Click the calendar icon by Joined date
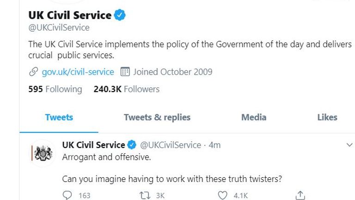355x200 pixels. pyautogui.click(x=125, y=72)
